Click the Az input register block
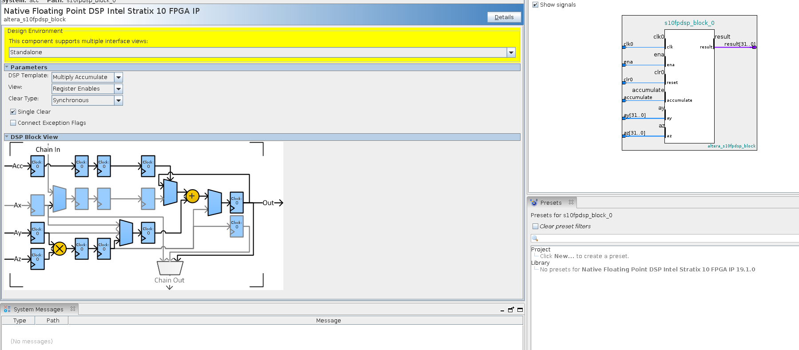 tap(37, 259)
